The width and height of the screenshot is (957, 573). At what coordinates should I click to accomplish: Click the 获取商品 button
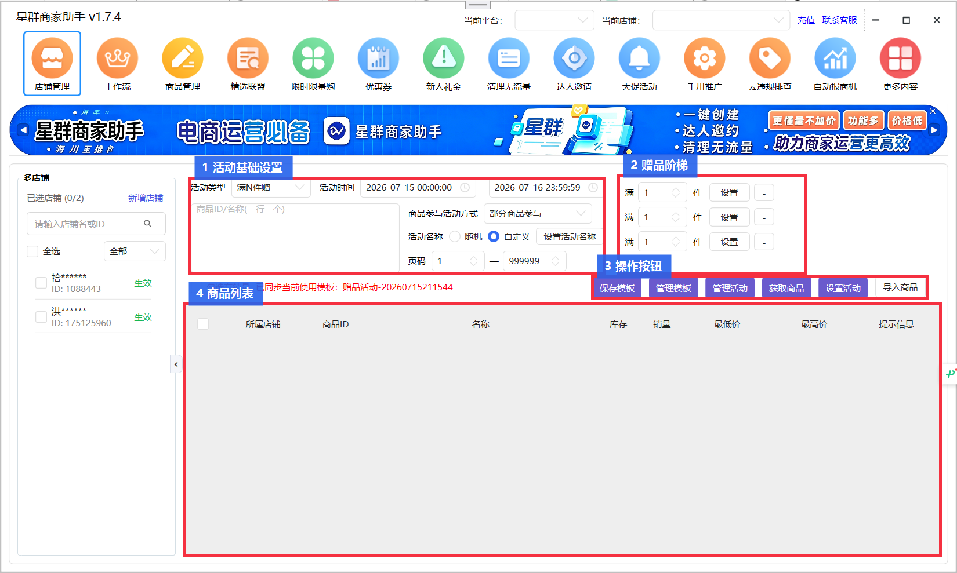786,288
